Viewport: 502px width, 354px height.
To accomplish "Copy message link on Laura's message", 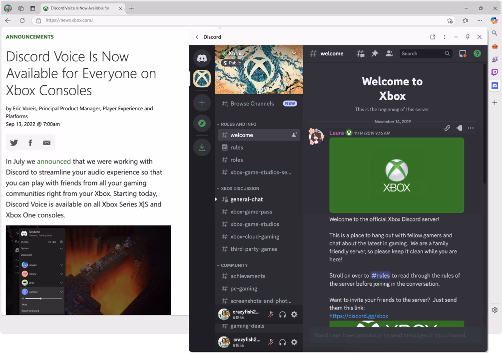I will pos(447,128).
